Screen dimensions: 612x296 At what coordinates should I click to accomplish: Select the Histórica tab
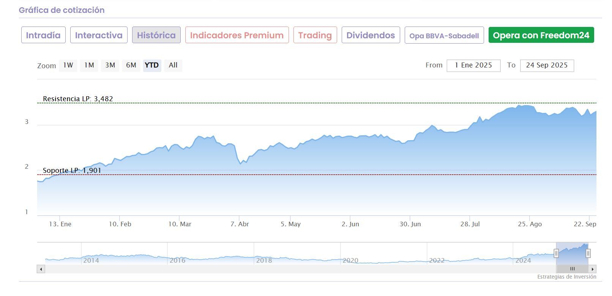click(156, 35)
